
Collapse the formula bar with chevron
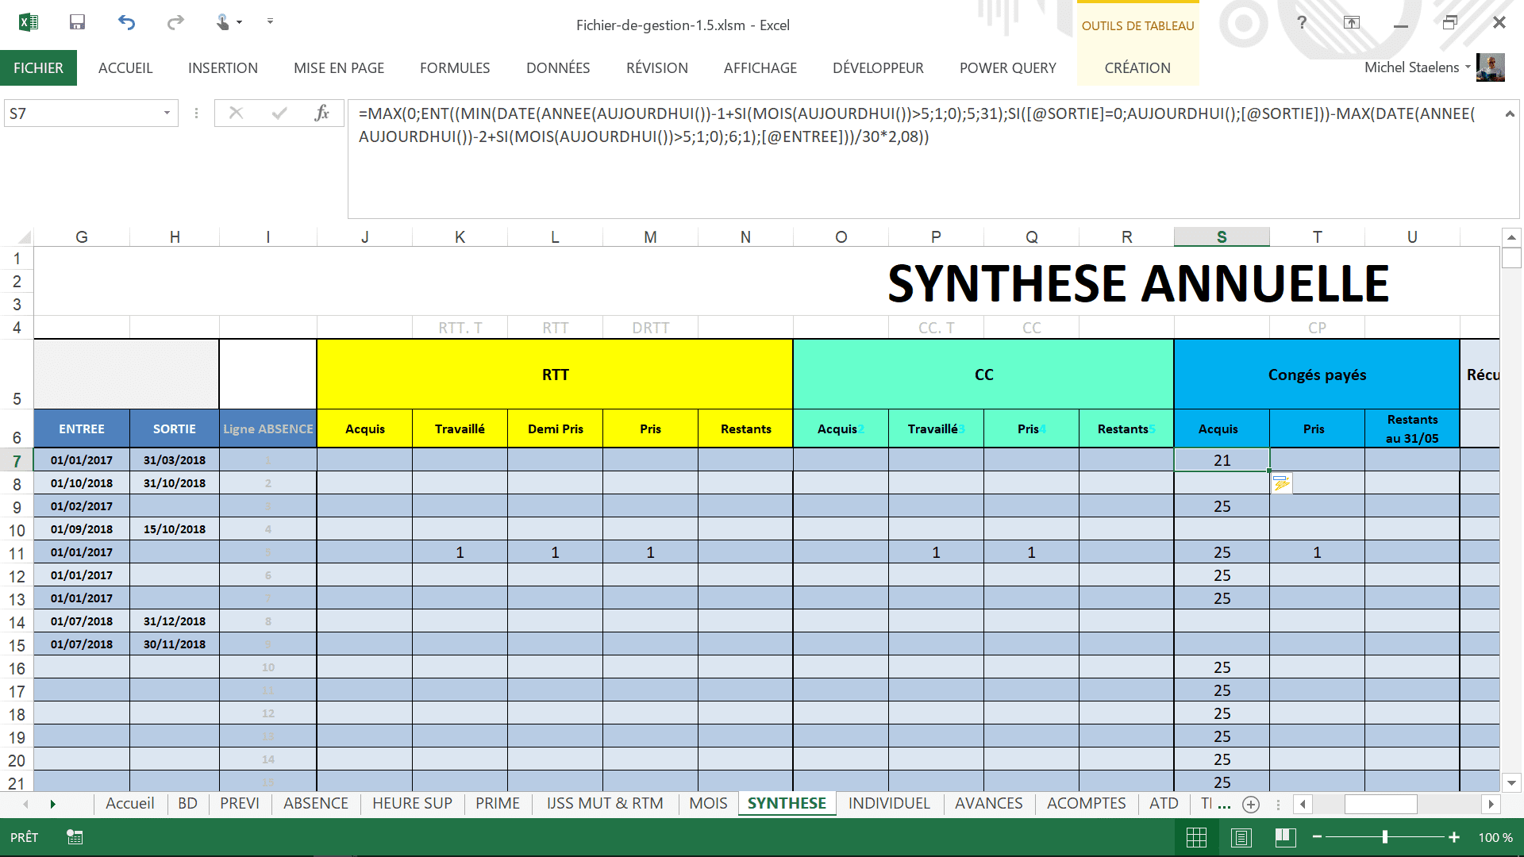click(x=1509, y=113)
